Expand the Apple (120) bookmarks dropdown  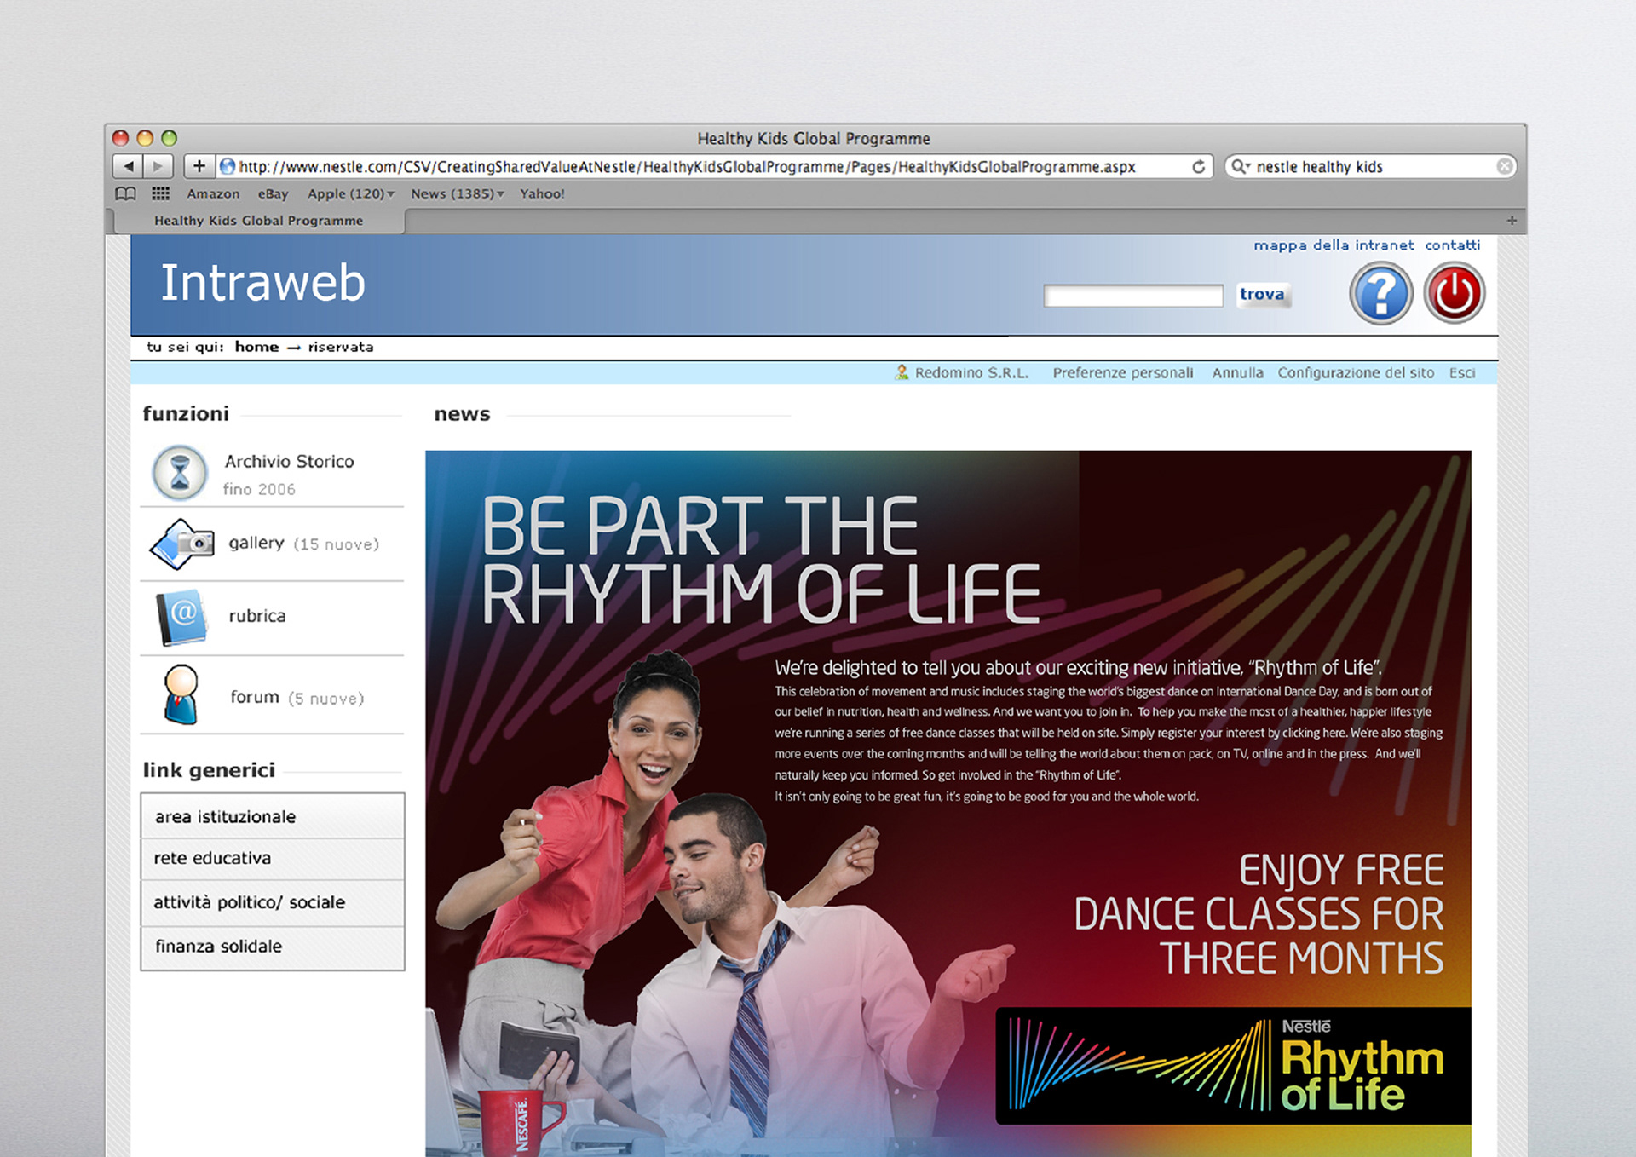(x=351, y=193)
